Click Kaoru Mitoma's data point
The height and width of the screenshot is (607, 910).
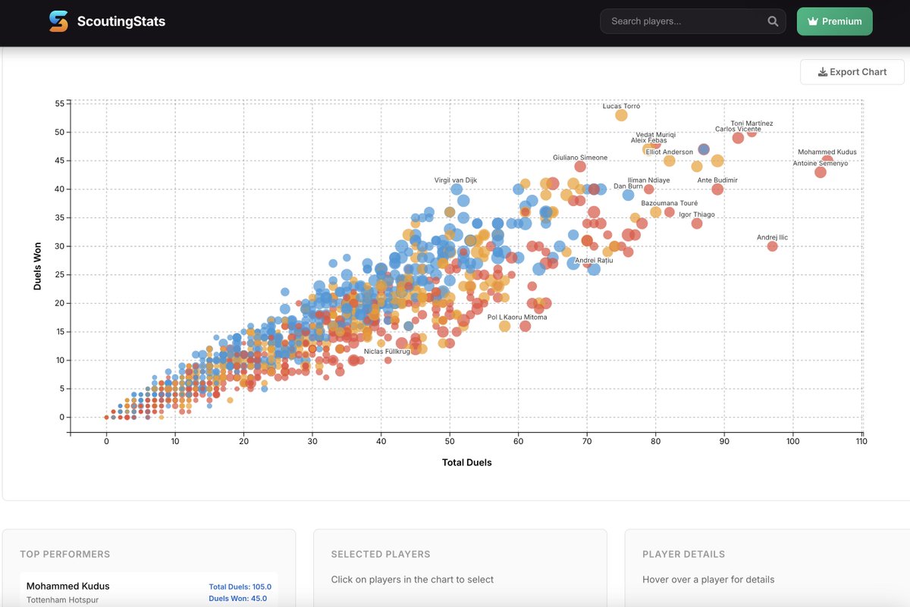tap(526, 325)
